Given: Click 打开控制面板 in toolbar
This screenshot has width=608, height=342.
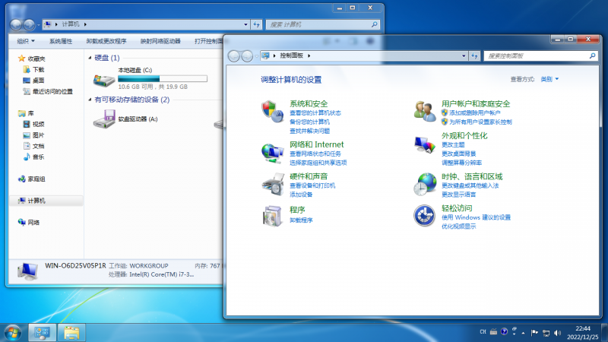Looking at the screenshot, I should (209, 41).
